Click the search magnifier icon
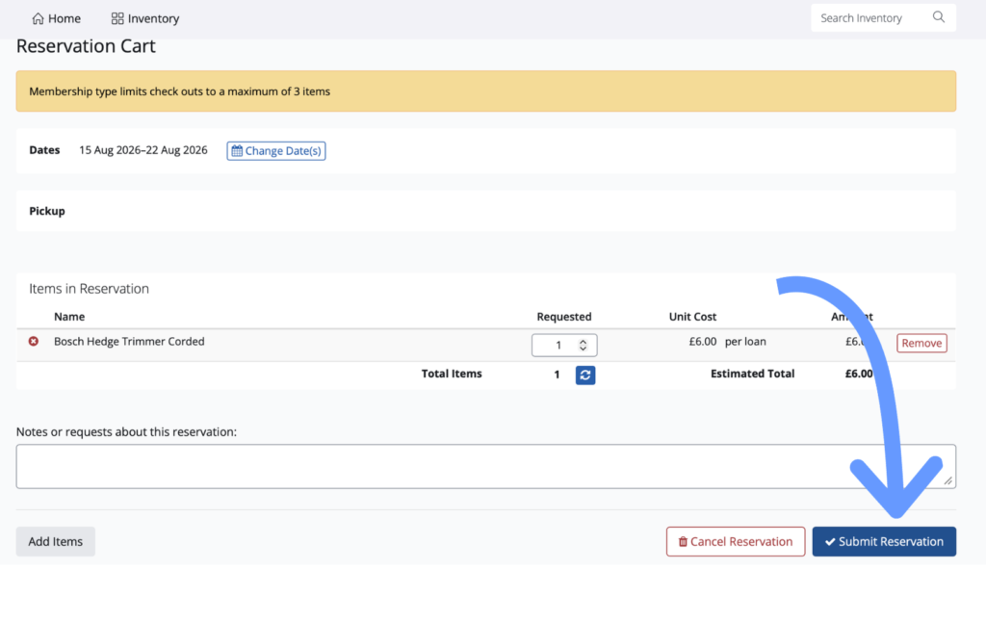The height and width of the screenshot is (621, 986). pyautogui.click(x=939, y=17)
